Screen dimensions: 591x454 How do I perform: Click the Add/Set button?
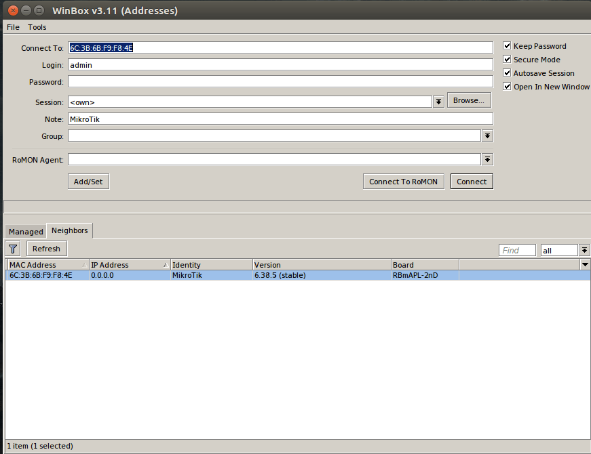89,182
